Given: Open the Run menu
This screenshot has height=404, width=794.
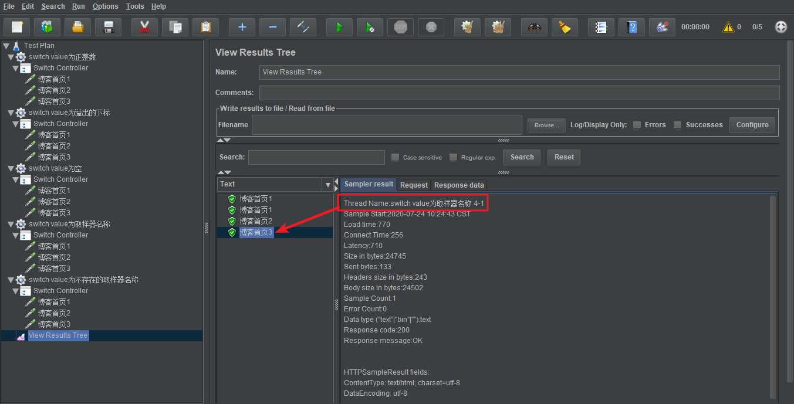Looking at the screenshot, I should (79, 6).
